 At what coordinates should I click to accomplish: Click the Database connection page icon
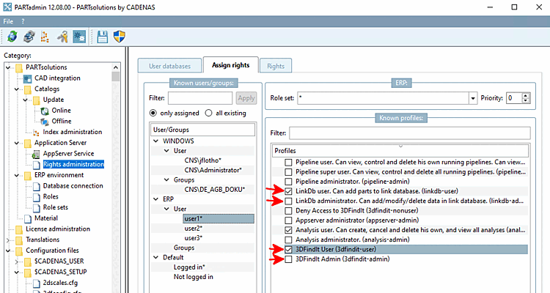[37, 186]
